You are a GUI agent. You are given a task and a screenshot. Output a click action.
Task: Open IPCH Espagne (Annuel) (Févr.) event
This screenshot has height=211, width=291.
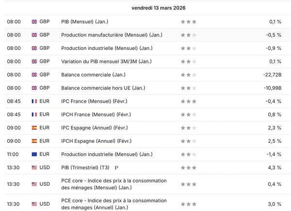point(97,141)
